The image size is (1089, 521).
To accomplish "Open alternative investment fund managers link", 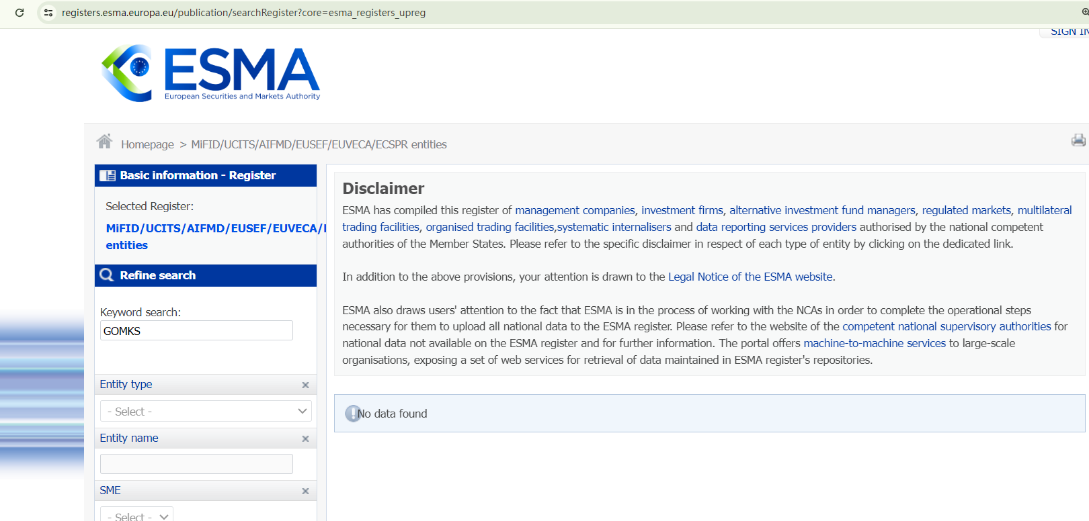I will tap(822, 210).
